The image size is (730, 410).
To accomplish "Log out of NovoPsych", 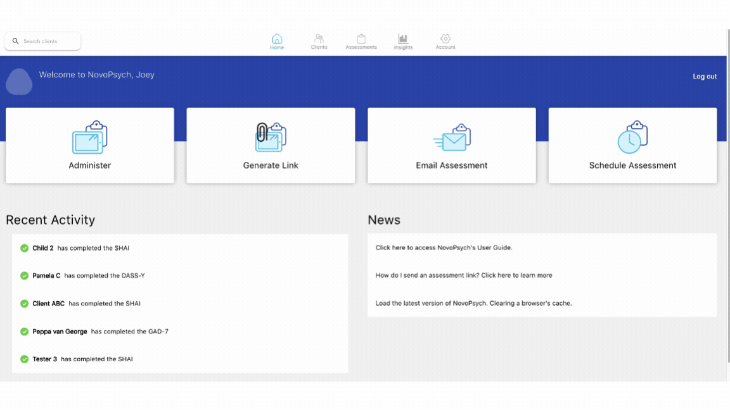I will (x=705, y=76).
